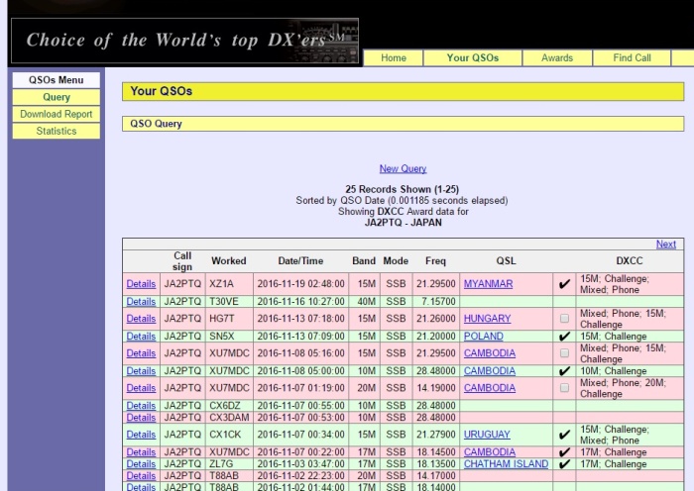
Task: Click CAMBODIA link in 21.29500 row
Action: (x=490, y=353)
